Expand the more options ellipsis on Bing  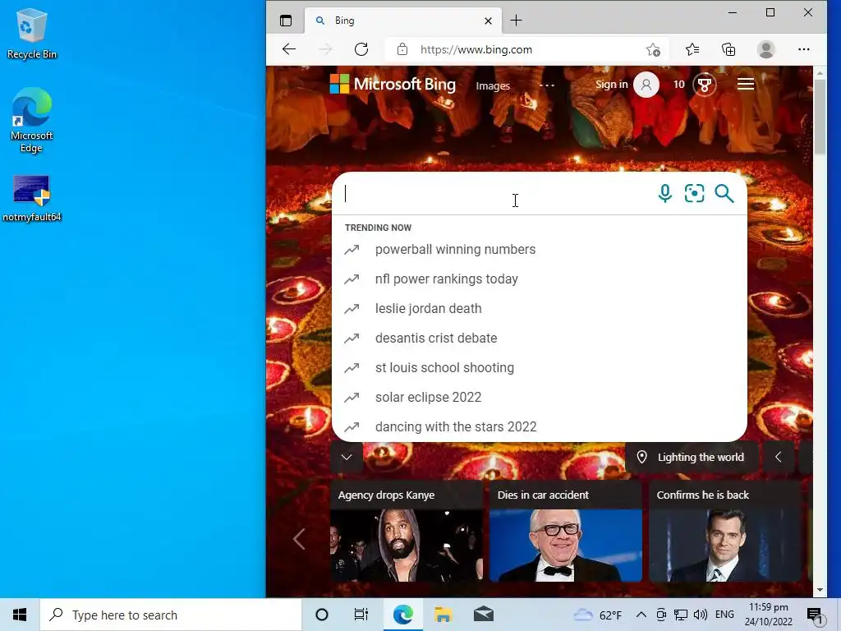click(546, 85)
